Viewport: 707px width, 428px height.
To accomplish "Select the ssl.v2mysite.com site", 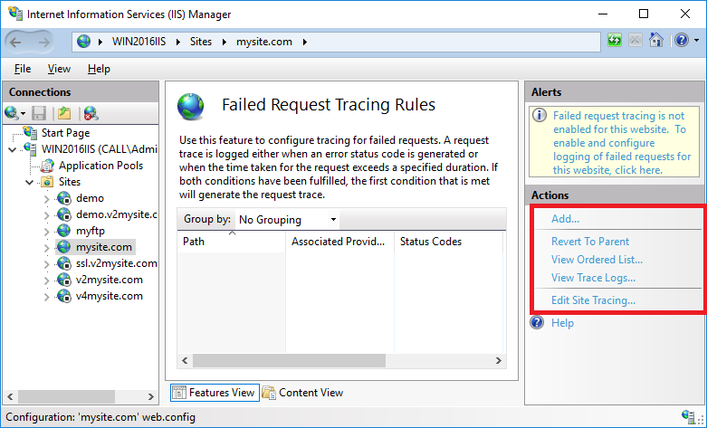I will coord(117,263).
